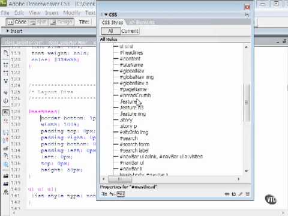Switch to the AP Elements tab
Viewport: 288px width, 216px height.
(x=142, y=22)
